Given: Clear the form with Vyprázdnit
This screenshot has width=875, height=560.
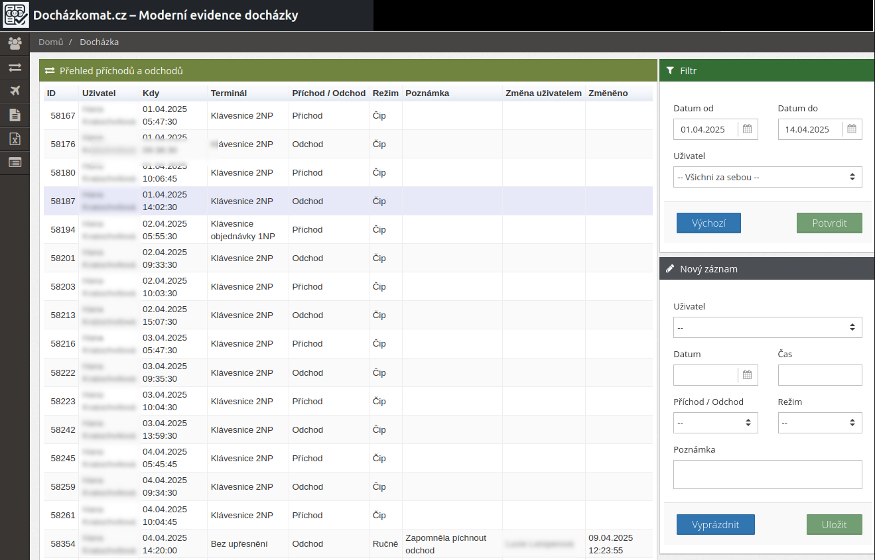Looking at the screenshot, I should coord(715,525).
